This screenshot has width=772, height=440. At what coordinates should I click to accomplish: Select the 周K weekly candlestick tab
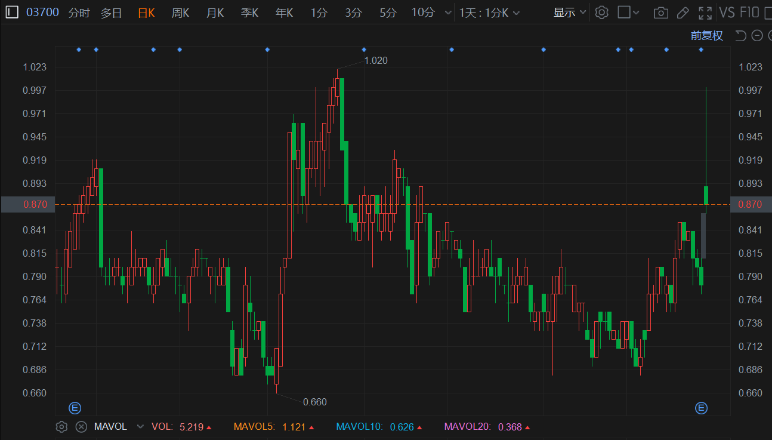tap(180, 13)
